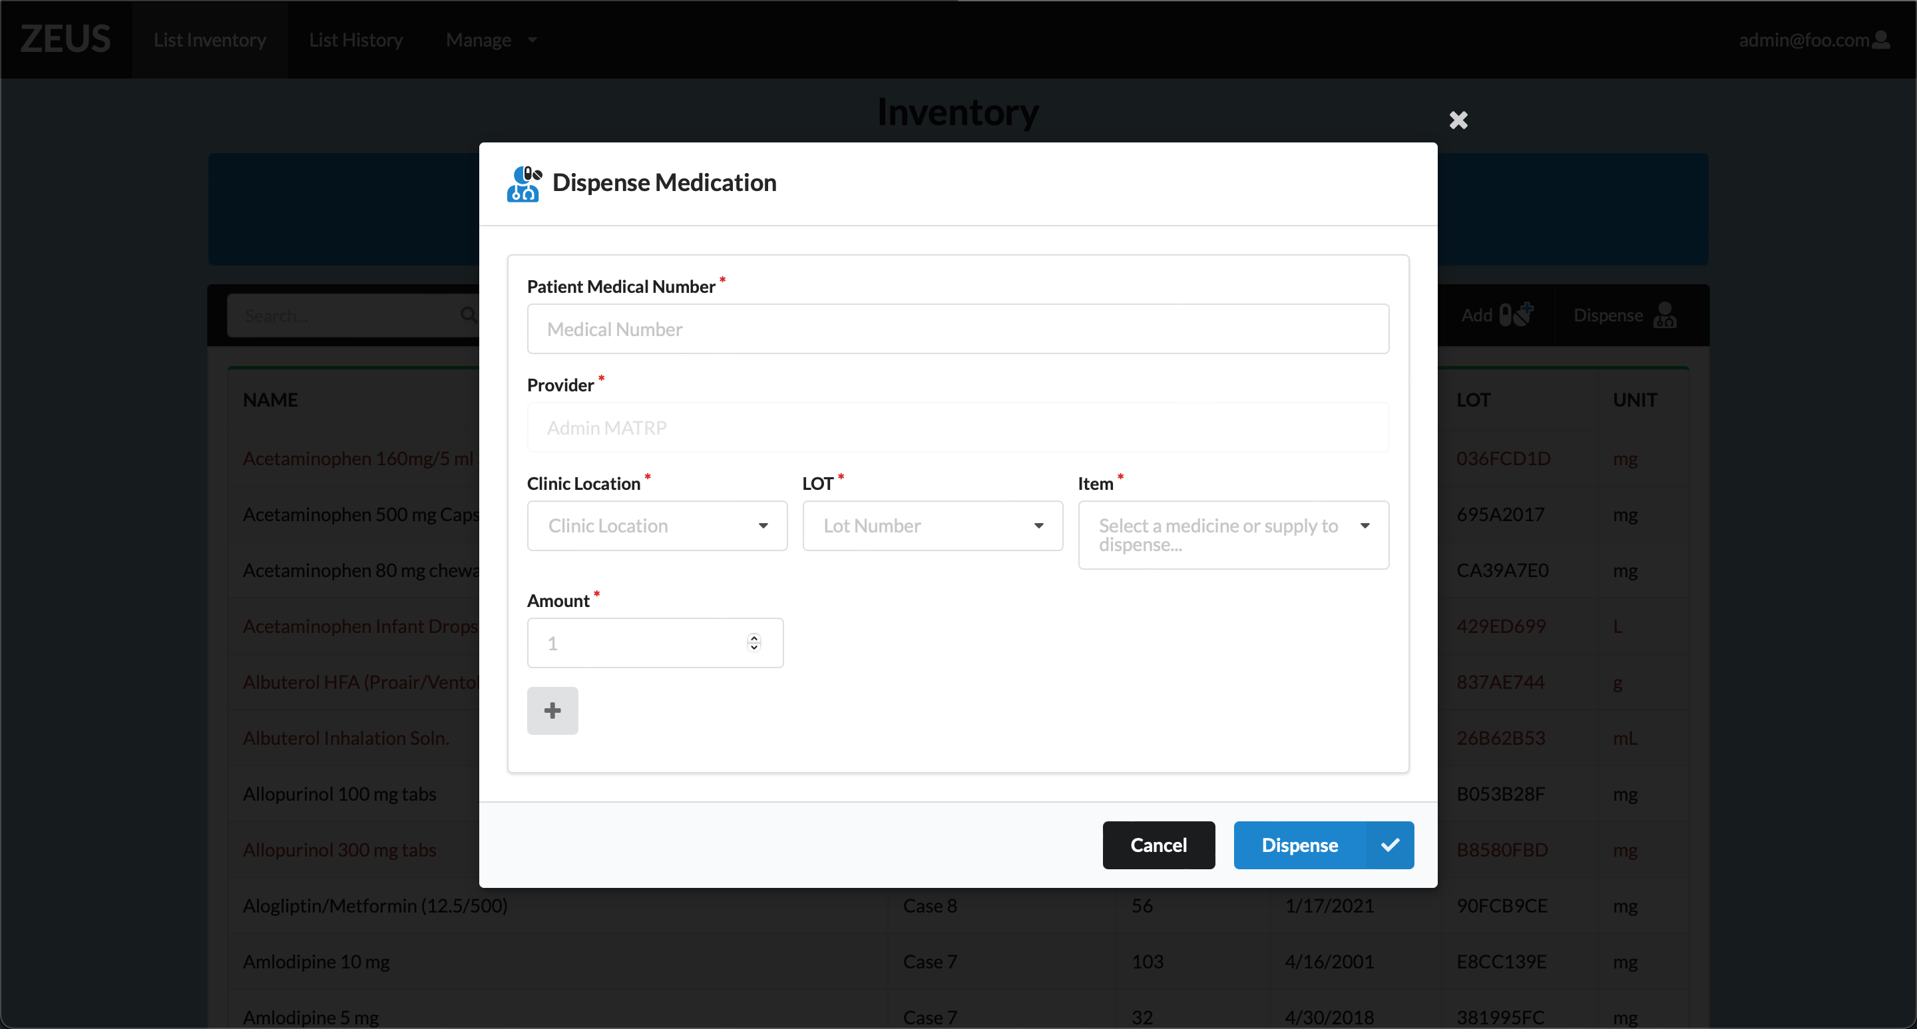Click lot number 381995FC
This screenshot has width=1917, height=1029.
1500,1016
